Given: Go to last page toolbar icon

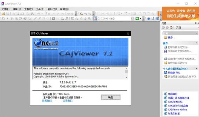Looking at the screenshot, I should 63,14.
